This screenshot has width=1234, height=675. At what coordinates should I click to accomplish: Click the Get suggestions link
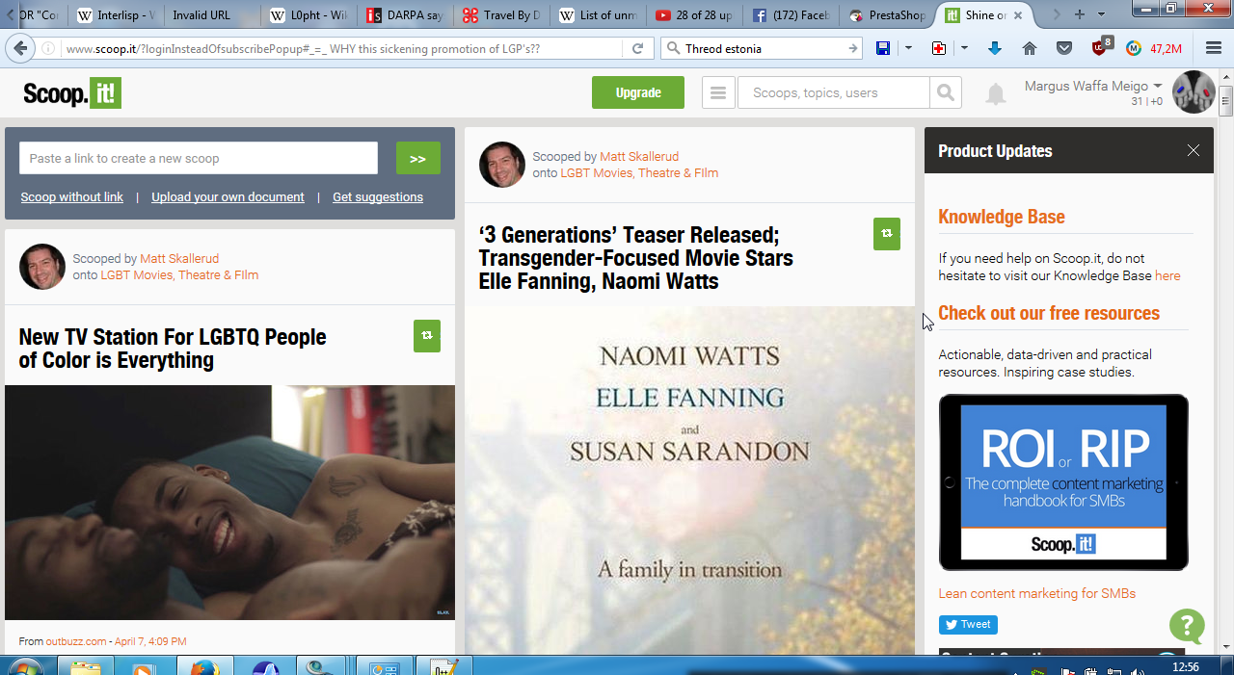pyautogui.click(x=378, y=196)
